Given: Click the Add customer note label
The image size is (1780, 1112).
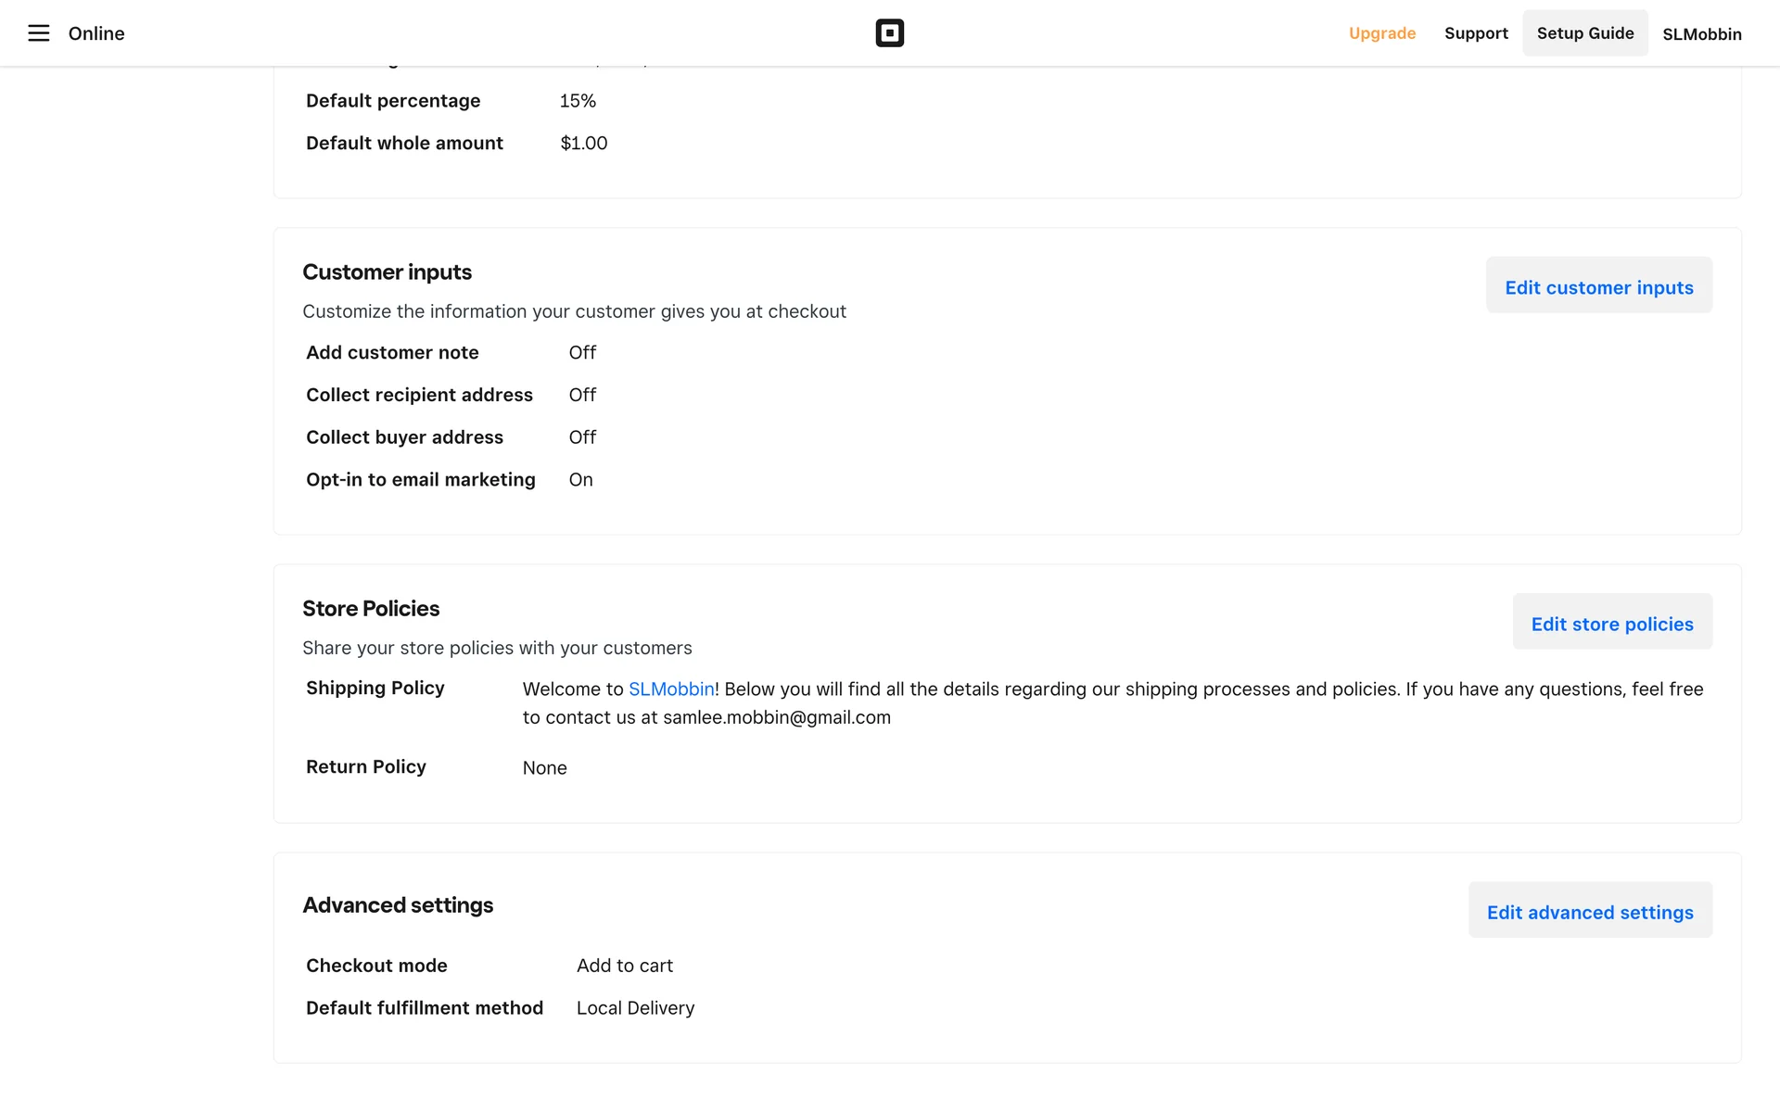Looking at the screenshot, I should [x=392, y=353].
